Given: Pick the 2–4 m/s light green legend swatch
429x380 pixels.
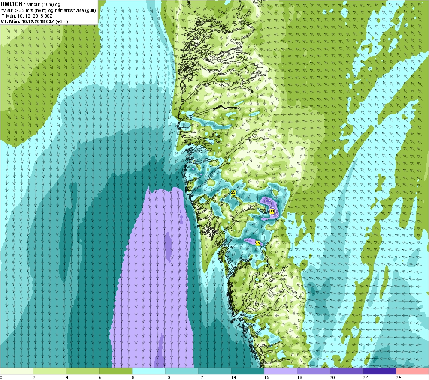Looking at the screenshot, I should [49, 371].
